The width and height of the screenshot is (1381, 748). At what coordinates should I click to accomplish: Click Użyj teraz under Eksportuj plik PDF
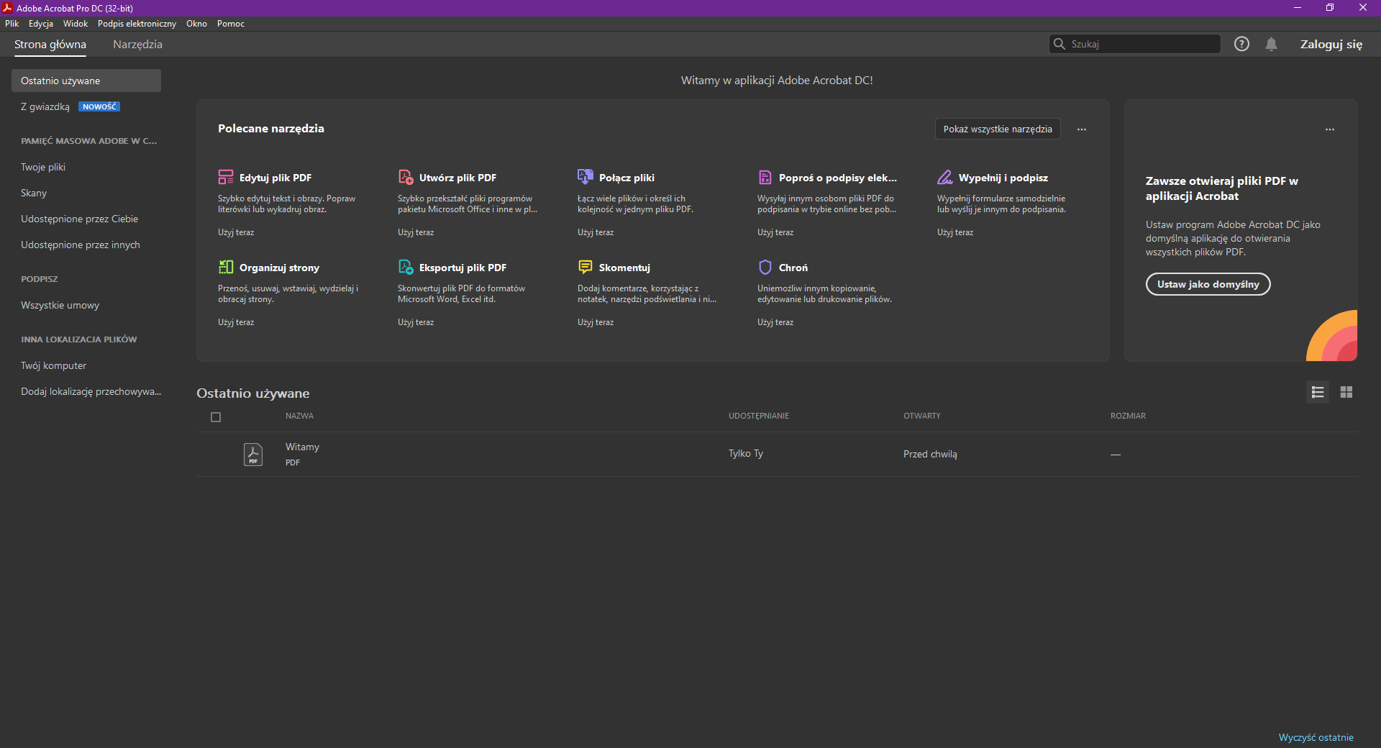coord(416,322)
